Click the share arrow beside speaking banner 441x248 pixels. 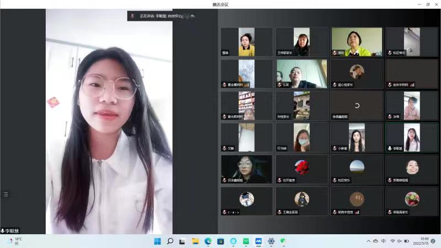click(x=192, y=16)
